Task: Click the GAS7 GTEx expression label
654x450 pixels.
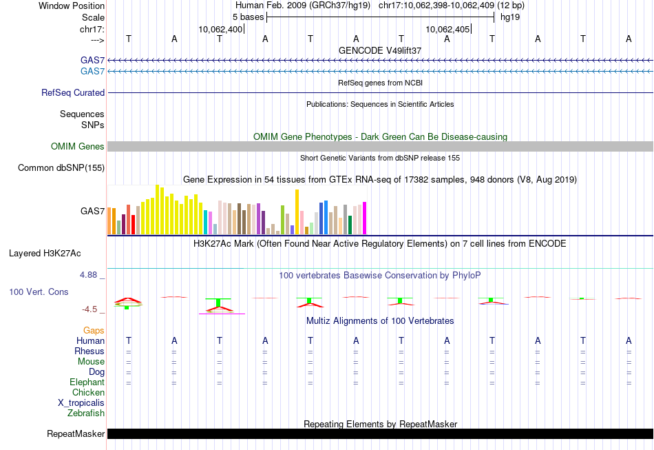Action: point(93,211)
